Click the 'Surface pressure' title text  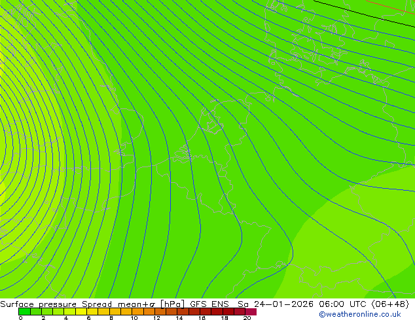39,304
